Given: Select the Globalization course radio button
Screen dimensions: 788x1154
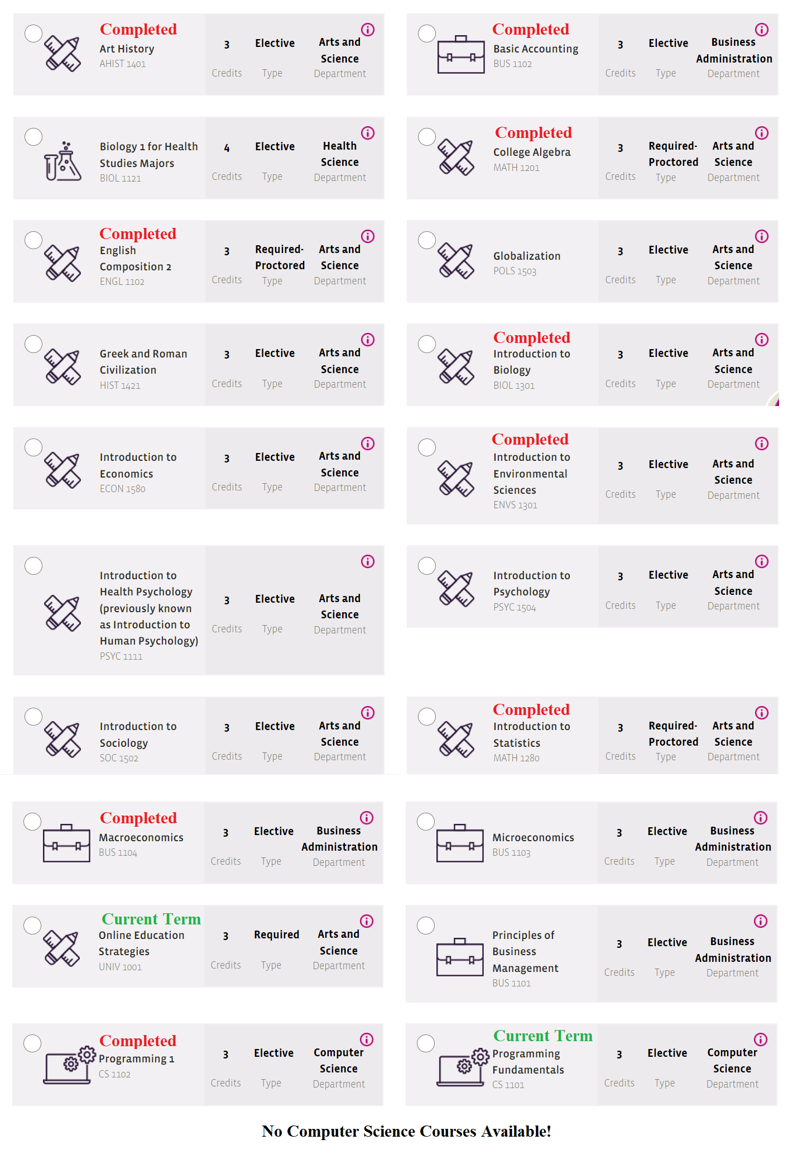Looking at the screenshot, I should pyautogui.click(x=427, y=240).
